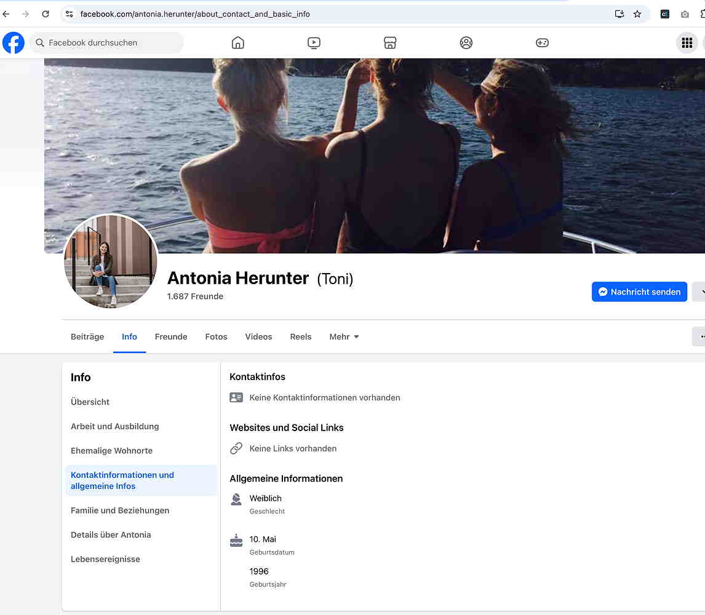Click the contact card icon under Kontaktinfos

click(x=236, y=397)
